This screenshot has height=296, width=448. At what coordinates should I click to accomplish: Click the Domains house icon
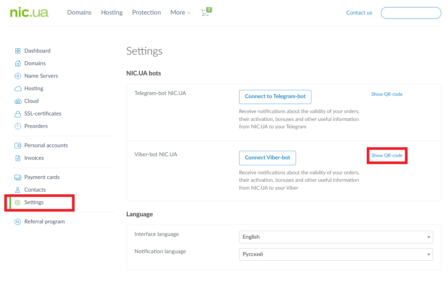pyautogui.click(x=18, y=63)
